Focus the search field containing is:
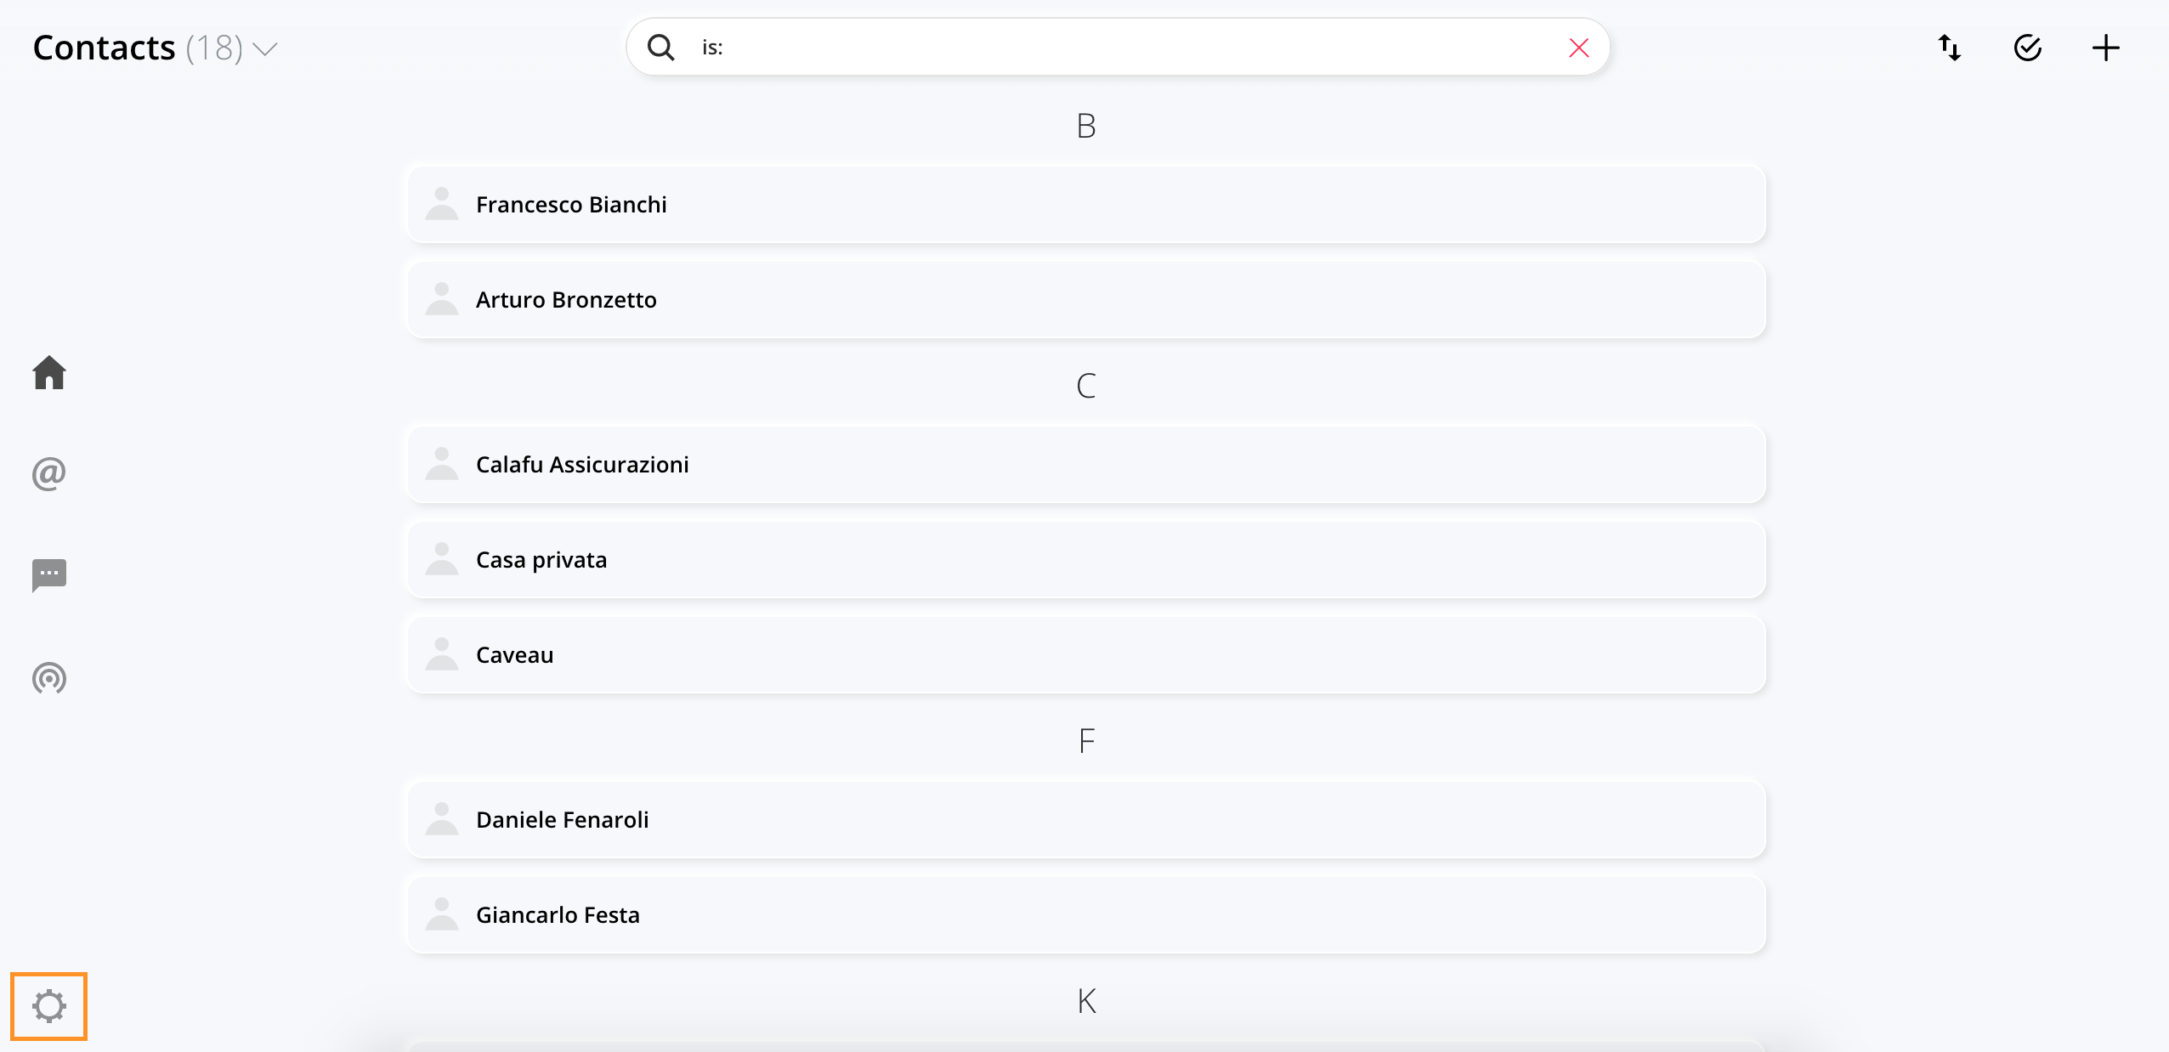This screenshot has height=1052, width=2169. [x=1118, y=48]
